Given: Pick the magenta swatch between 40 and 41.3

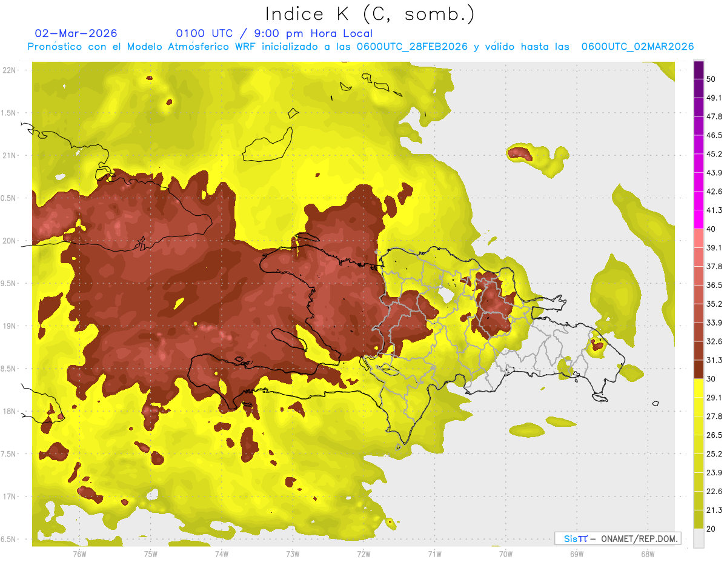Looking at the screenshot, I should [699, 219].
